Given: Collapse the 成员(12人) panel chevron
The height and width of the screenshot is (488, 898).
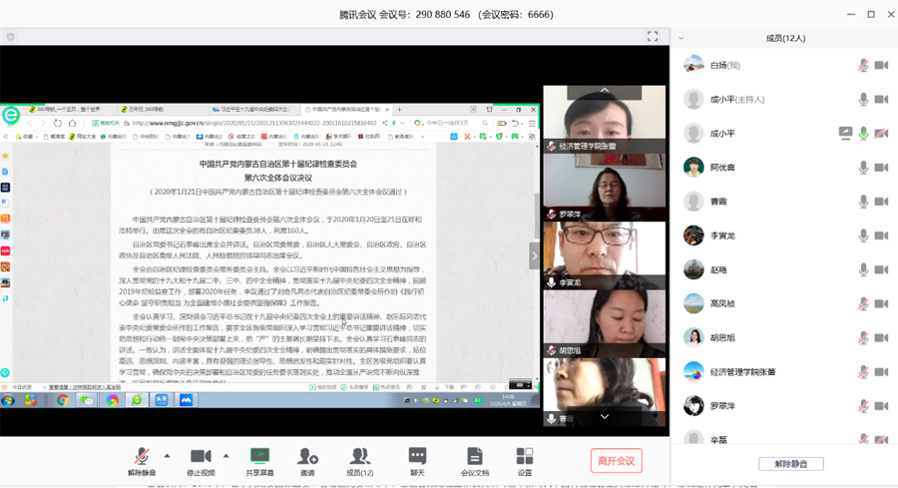Looking at the screenshot, I should [x=681, y=38].
